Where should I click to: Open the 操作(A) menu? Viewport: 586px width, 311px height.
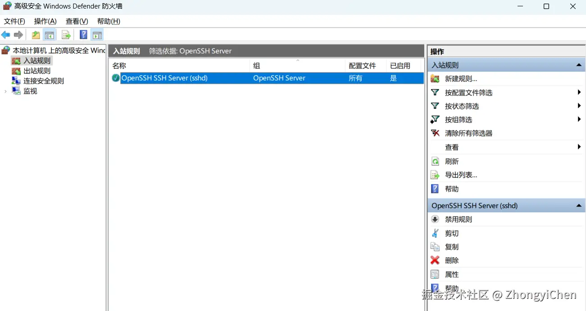(45, 21)
